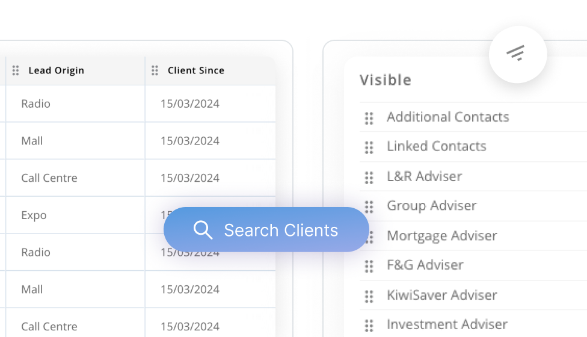This screenshot has height=337, width=587.
Task: Click the date beside first Call Centre
Action: click(x=190, y=178)
